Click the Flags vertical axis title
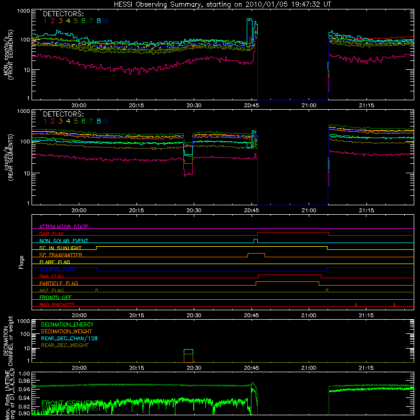This screenshot has height=420, width=420. click(22, 262)
